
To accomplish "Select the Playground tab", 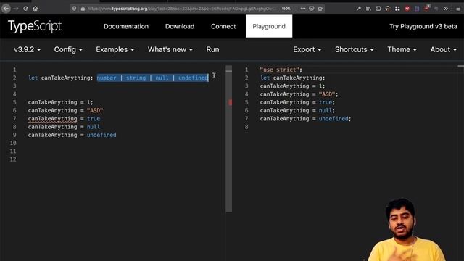I will 269,26.
